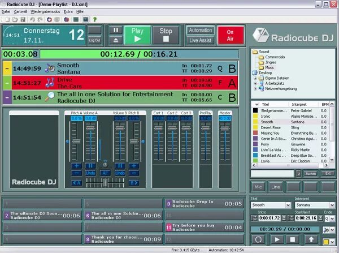Click the green list toolbar icon
Screen dimensions: 339x253
point(76,19)
